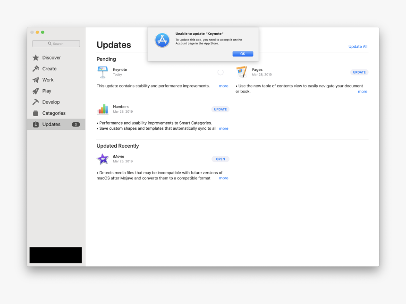This screenshot has height=304, width=406.
Task: Click the iMovie date Mar 25, 2019
Action: pos(123,161)
